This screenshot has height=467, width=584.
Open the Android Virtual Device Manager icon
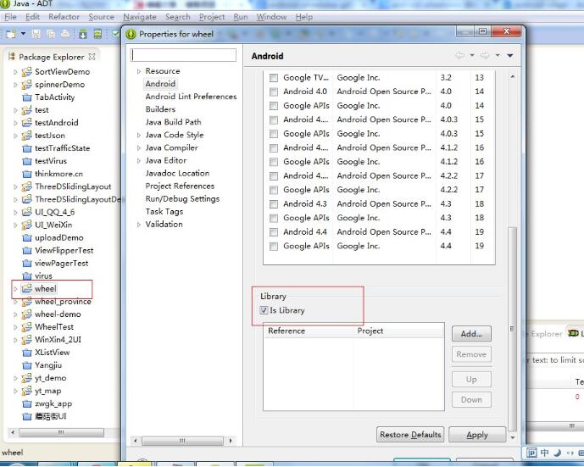[x=98, y=34]
